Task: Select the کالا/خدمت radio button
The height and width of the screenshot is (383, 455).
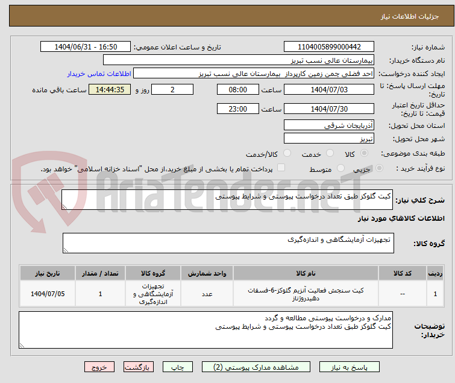Action: 287,153
